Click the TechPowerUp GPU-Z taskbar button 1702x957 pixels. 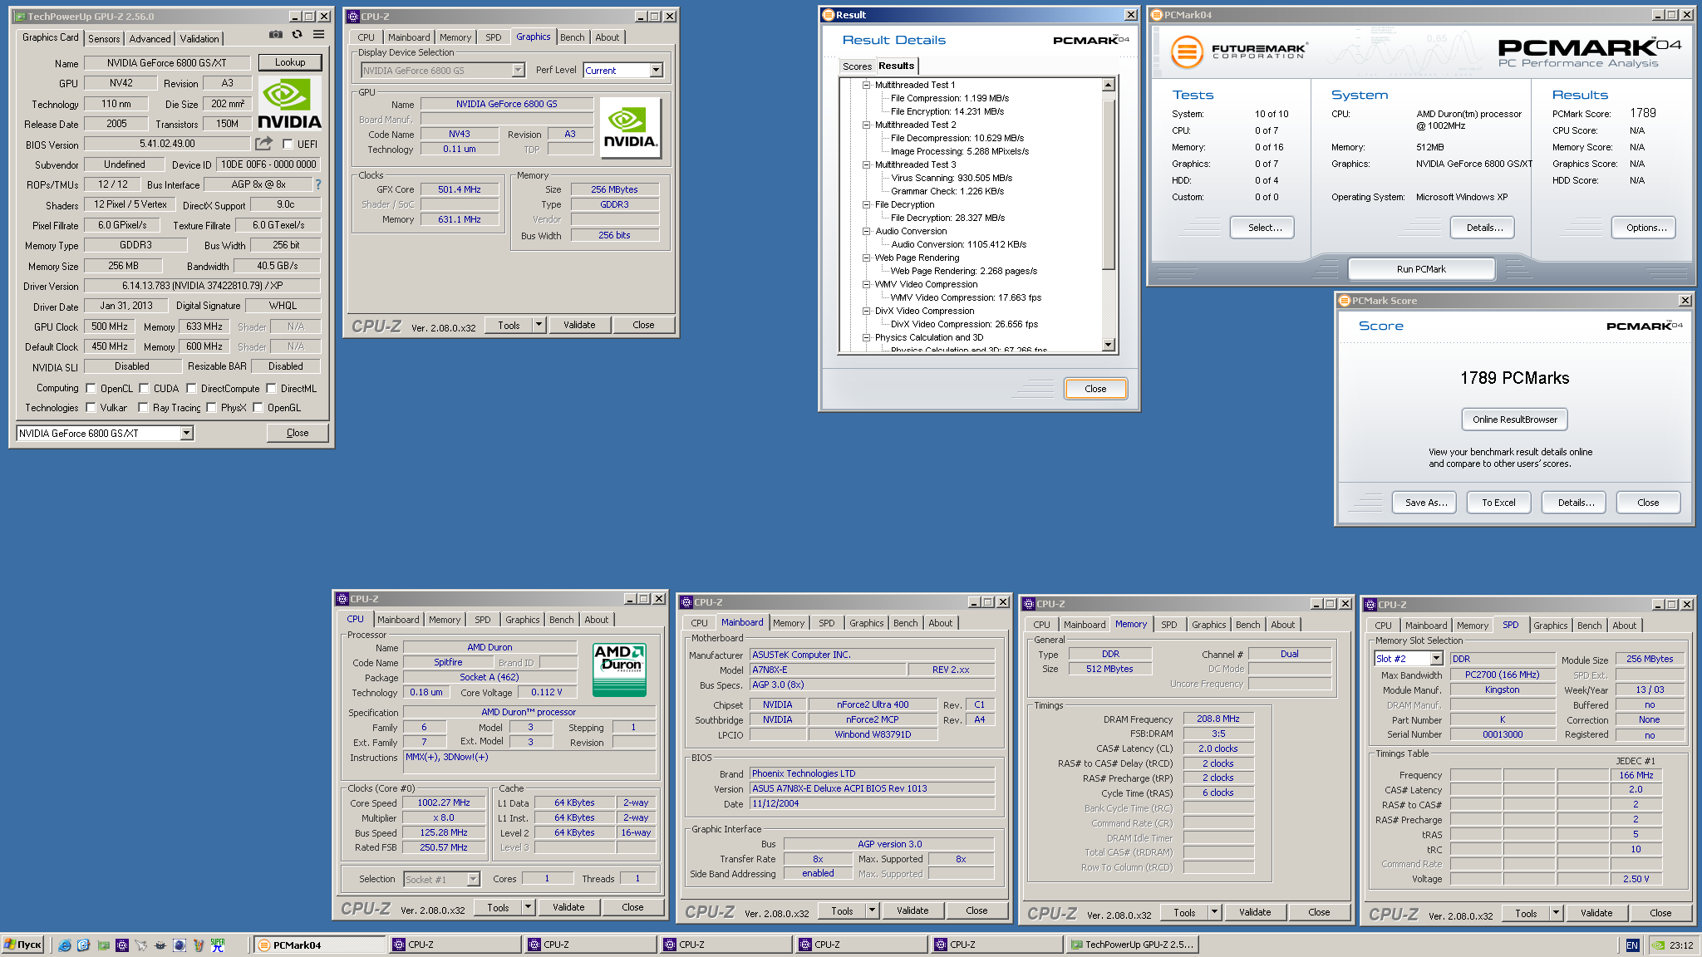(1132, 945)
